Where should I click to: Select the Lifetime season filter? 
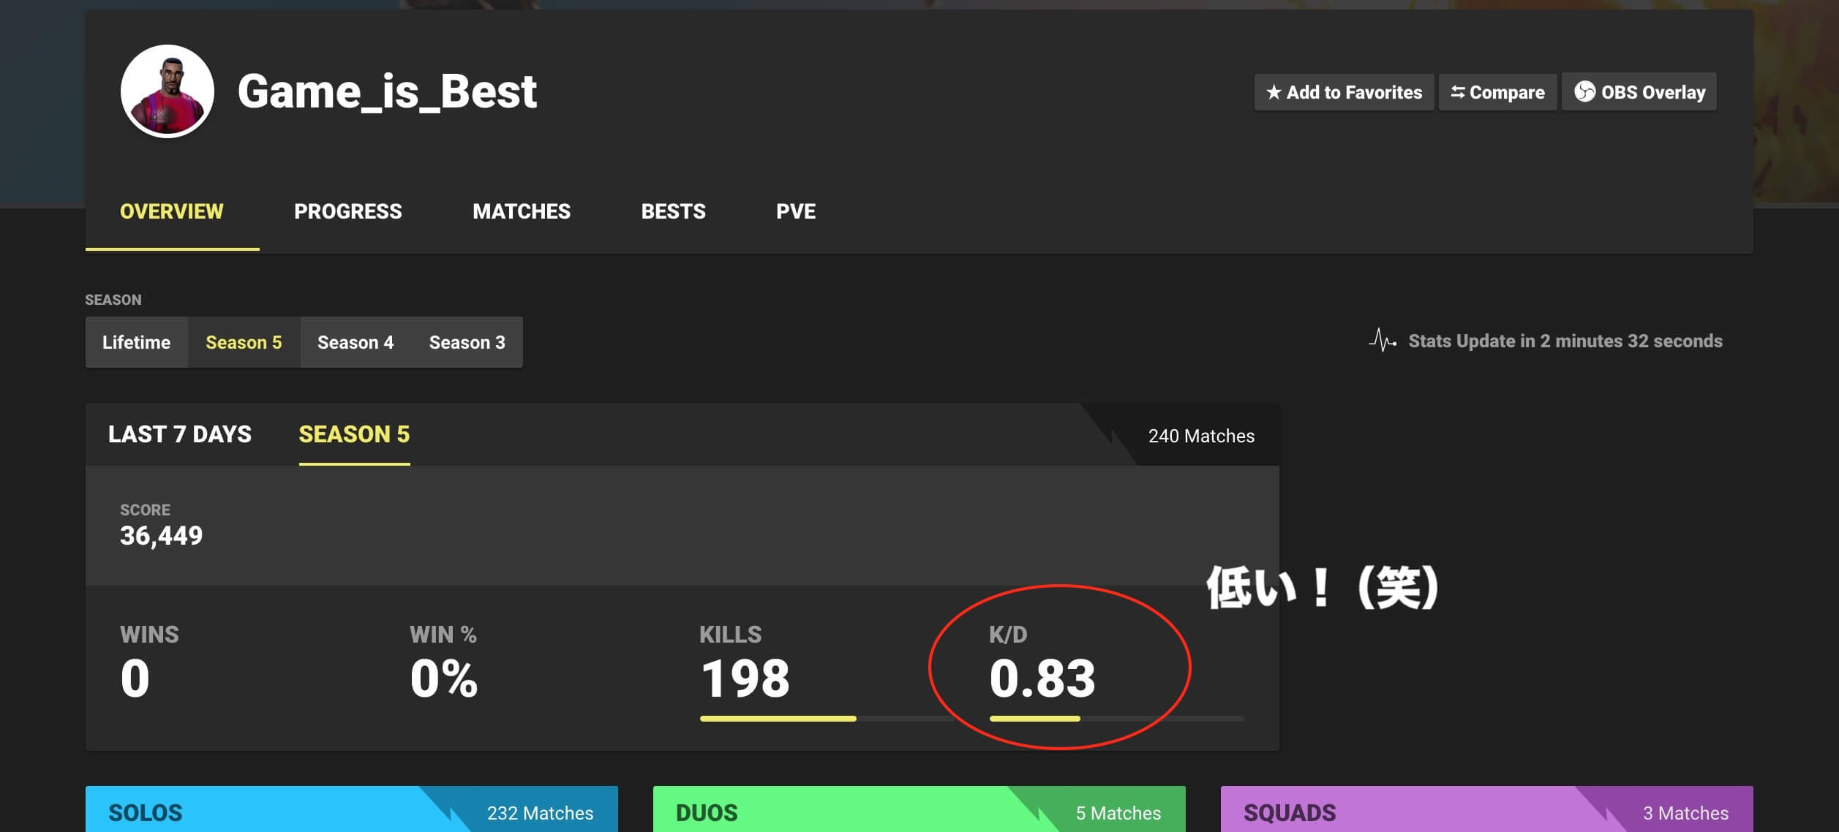(137, 342)
